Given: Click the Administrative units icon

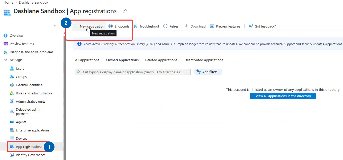Looking at the screenshot, I should 12,101.
